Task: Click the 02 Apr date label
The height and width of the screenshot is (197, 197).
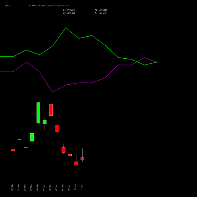Action: [50, 188]
